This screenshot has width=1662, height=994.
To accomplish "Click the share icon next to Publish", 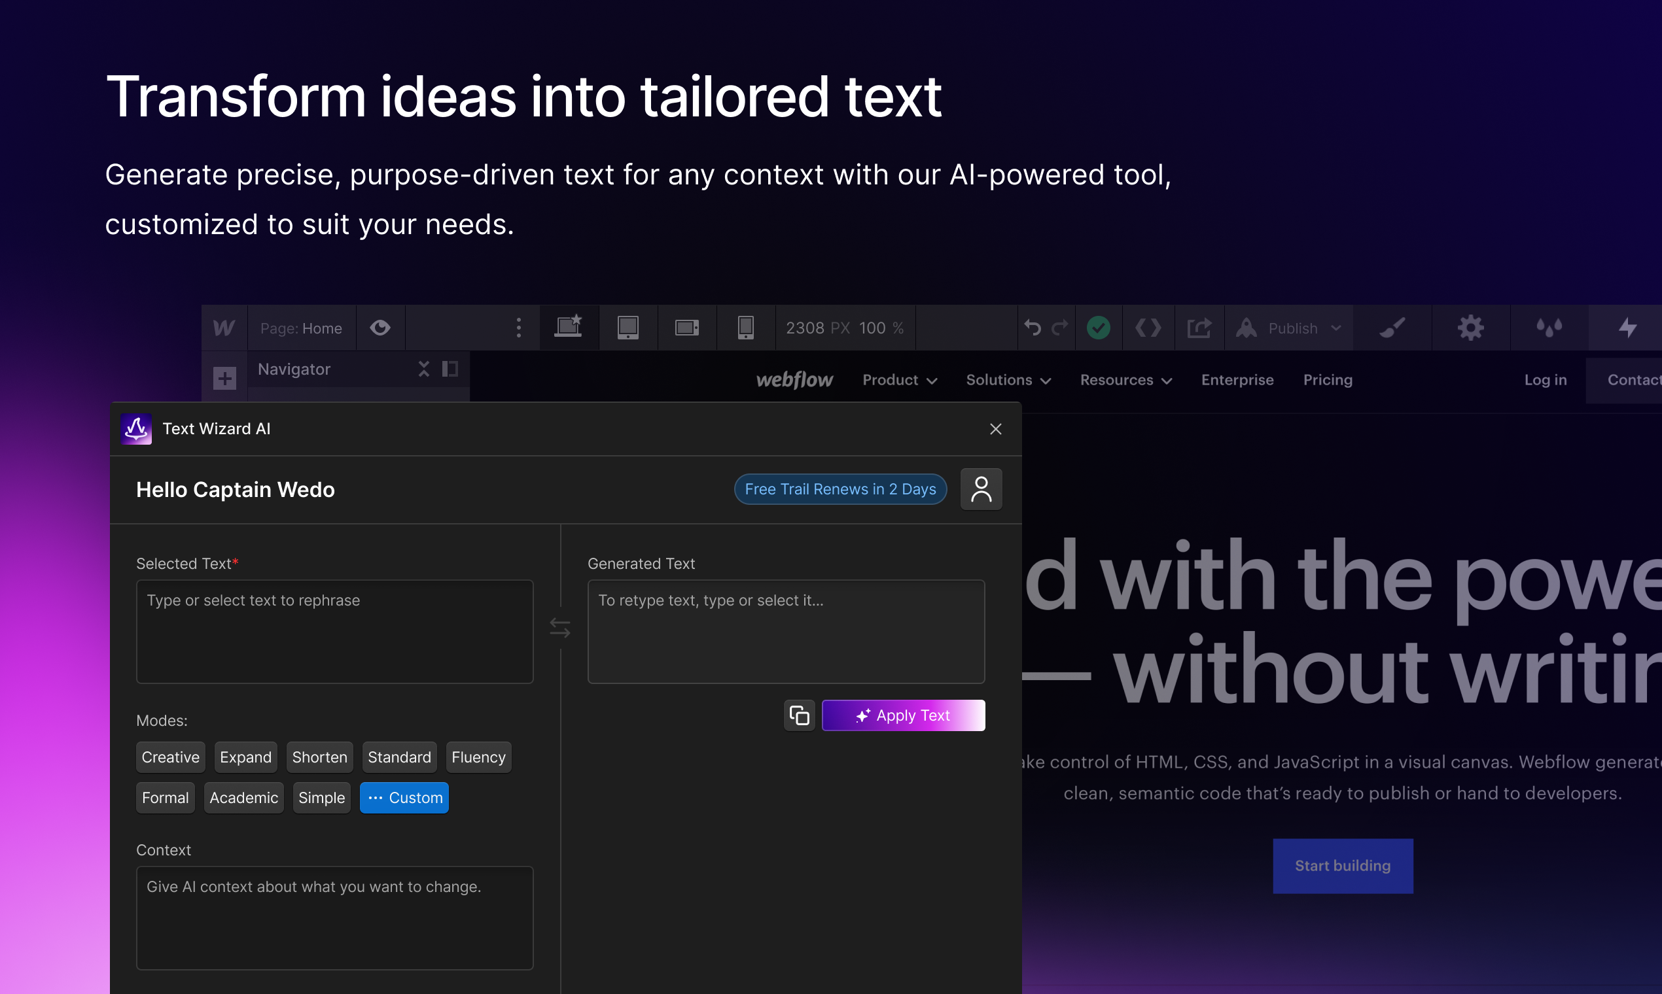I will [x=1199, y=328].
